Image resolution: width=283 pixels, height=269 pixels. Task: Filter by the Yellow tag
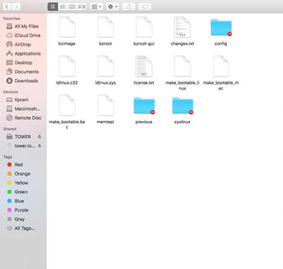coord(23,183)
